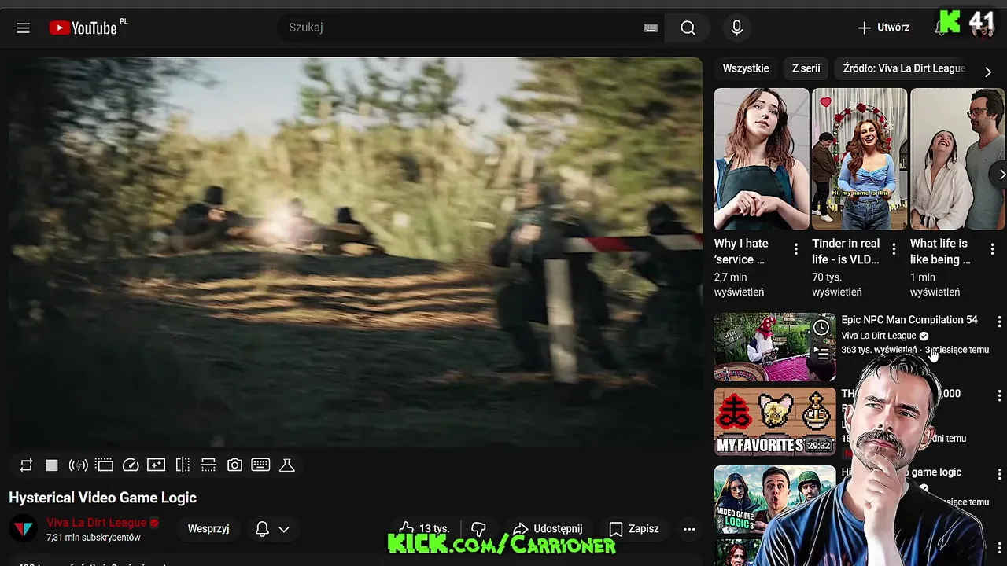Open the notification bell dropdown
This screenshot has height=566, width=1007.
point(272,529)
